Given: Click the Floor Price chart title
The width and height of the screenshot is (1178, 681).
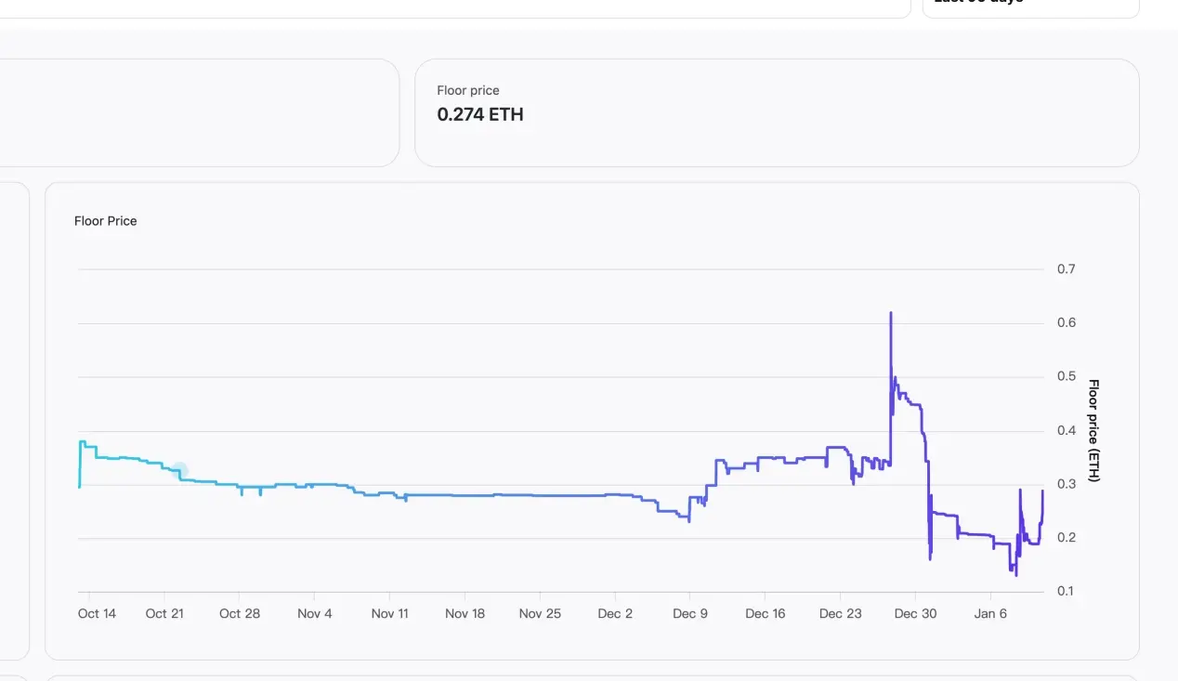Looking at the screenshot, I should pyautogui.click(x=106, y=221).
